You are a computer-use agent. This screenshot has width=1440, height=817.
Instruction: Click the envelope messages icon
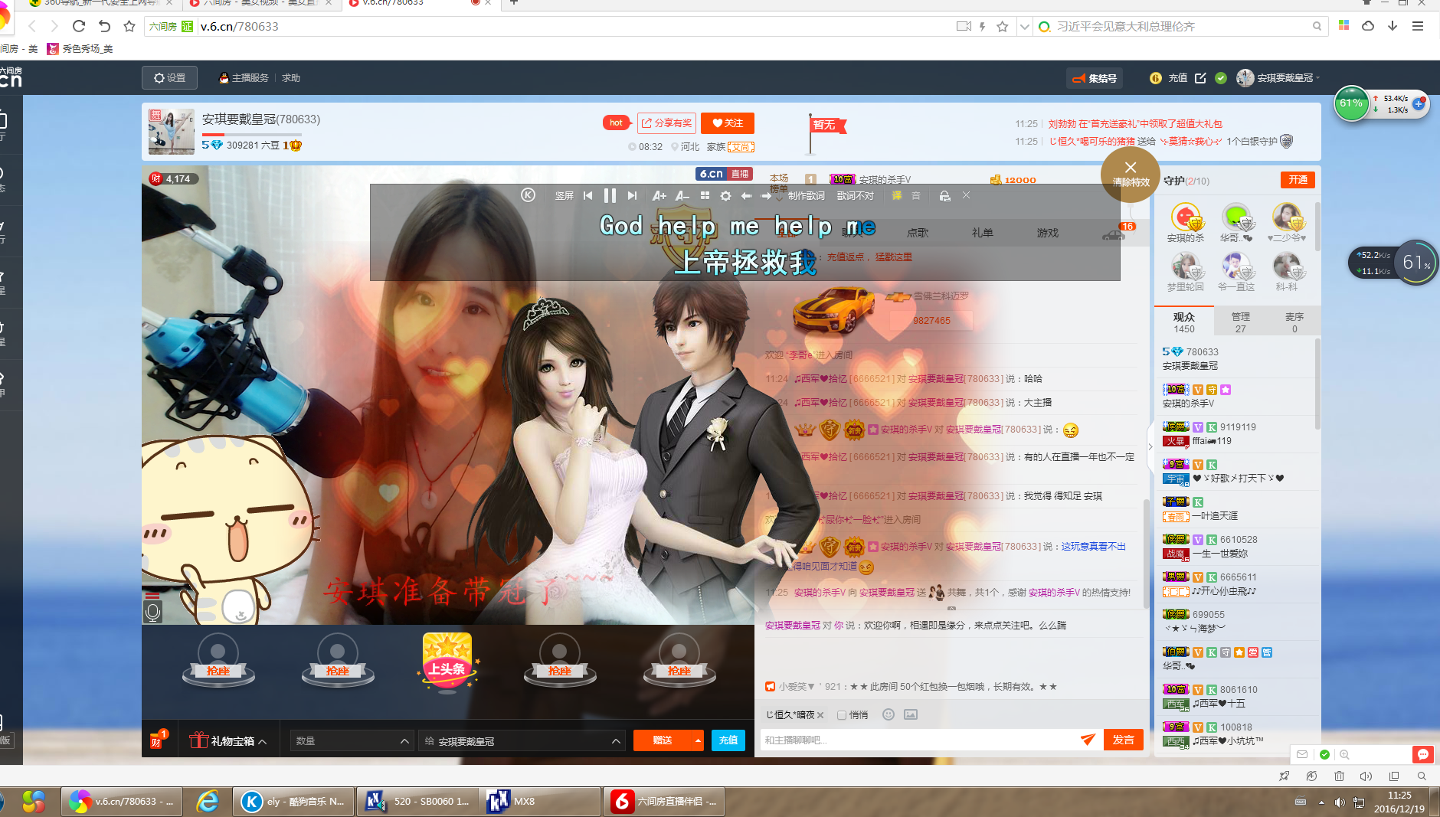pyautogui.click(x=1302, y=754)
